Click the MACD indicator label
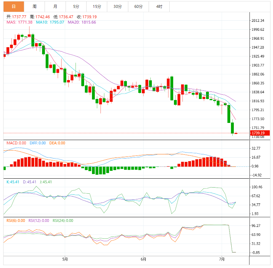This screenshot has width=273, height=268. click(x=16, y=143)
